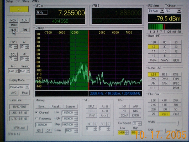Select the Channel radio option

(x=42, y=113)
